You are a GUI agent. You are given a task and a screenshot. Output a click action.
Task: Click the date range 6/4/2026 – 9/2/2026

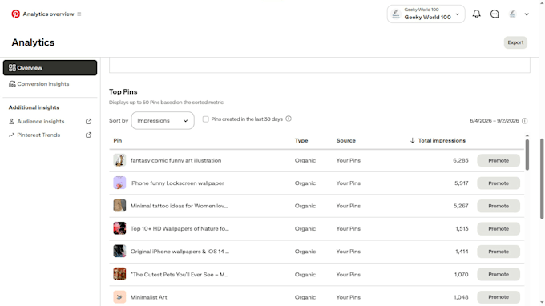495,121
